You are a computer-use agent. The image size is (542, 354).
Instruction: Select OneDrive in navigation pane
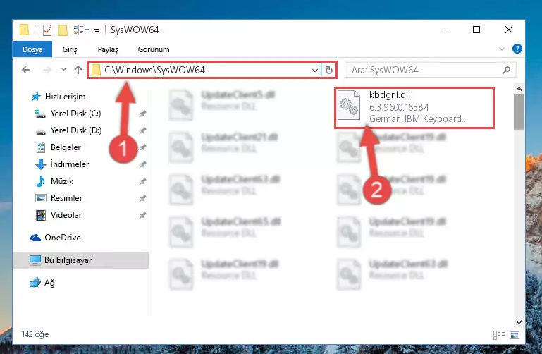(x=63, y=238)
